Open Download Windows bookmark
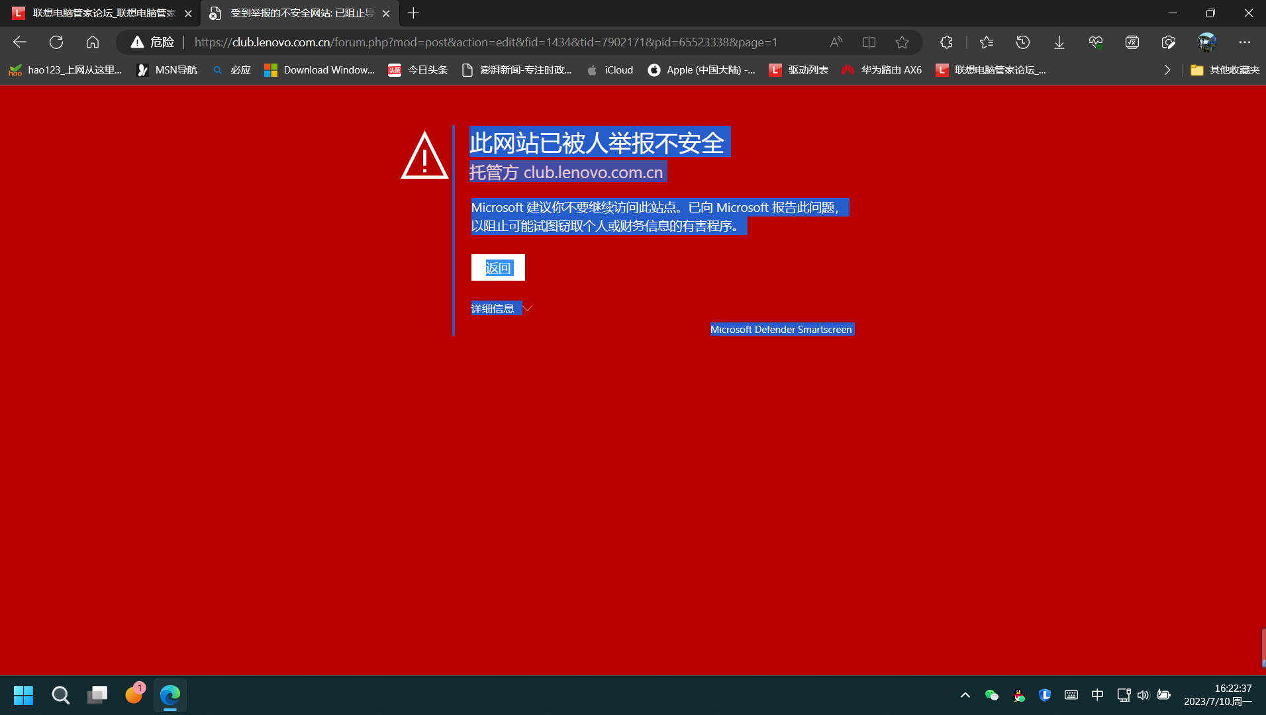Image resolution: width=1266 pixels, height=715 pixels. tap(319, 70)
